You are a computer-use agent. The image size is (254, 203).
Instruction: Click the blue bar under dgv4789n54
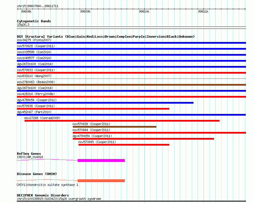pyautogui.click(x=105, y=103)
